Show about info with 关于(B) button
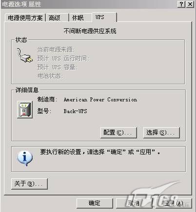This screenshot has width=196, height=212. (x=29, y=184)
